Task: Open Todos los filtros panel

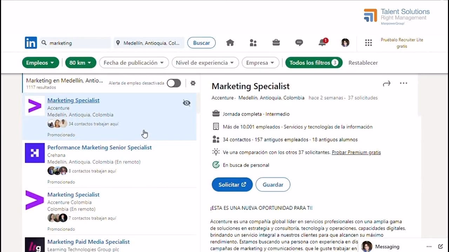Action: click(x=314, y=63)
